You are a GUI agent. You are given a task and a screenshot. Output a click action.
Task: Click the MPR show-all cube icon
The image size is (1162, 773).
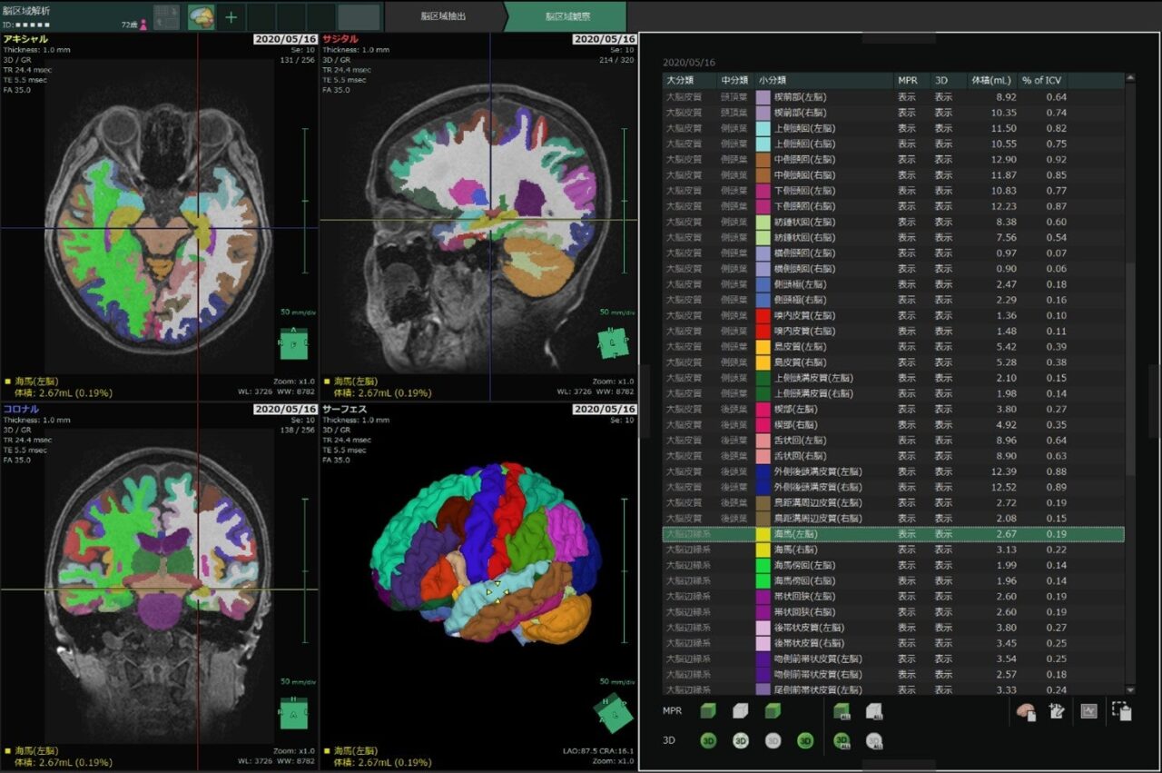point(842,711)
